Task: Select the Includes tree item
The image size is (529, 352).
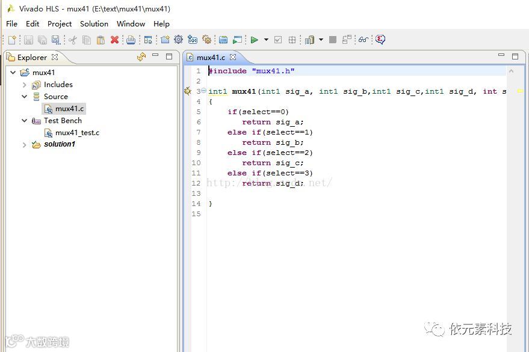Action: [58, 85]
